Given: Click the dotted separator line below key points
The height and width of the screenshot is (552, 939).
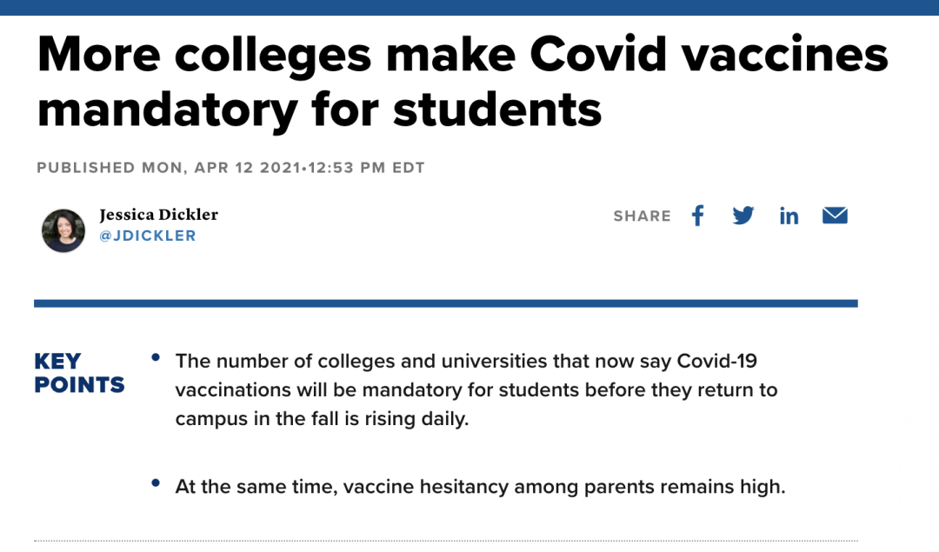Looking at the screenshot, I should click(x=445, y=541).
